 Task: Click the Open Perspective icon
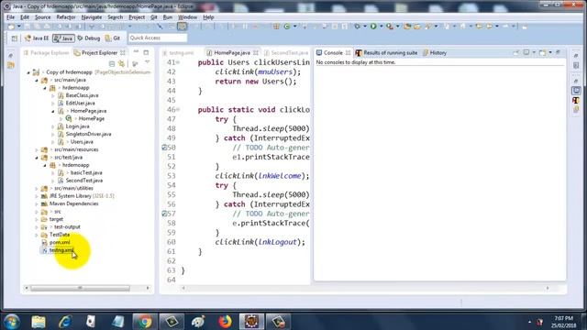click(15, 38)
